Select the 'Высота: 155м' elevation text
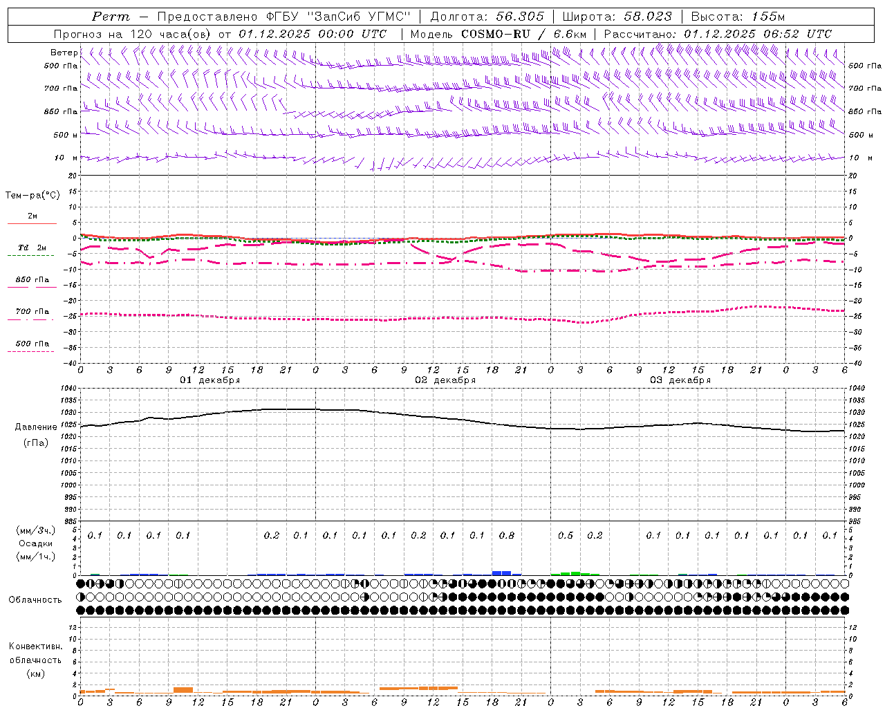The height and width of the screenshot is (708, 885). (738, 17)
